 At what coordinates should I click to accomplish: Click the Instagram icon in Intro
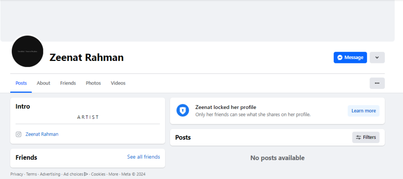pyautogui.click(x=18, y=134)
